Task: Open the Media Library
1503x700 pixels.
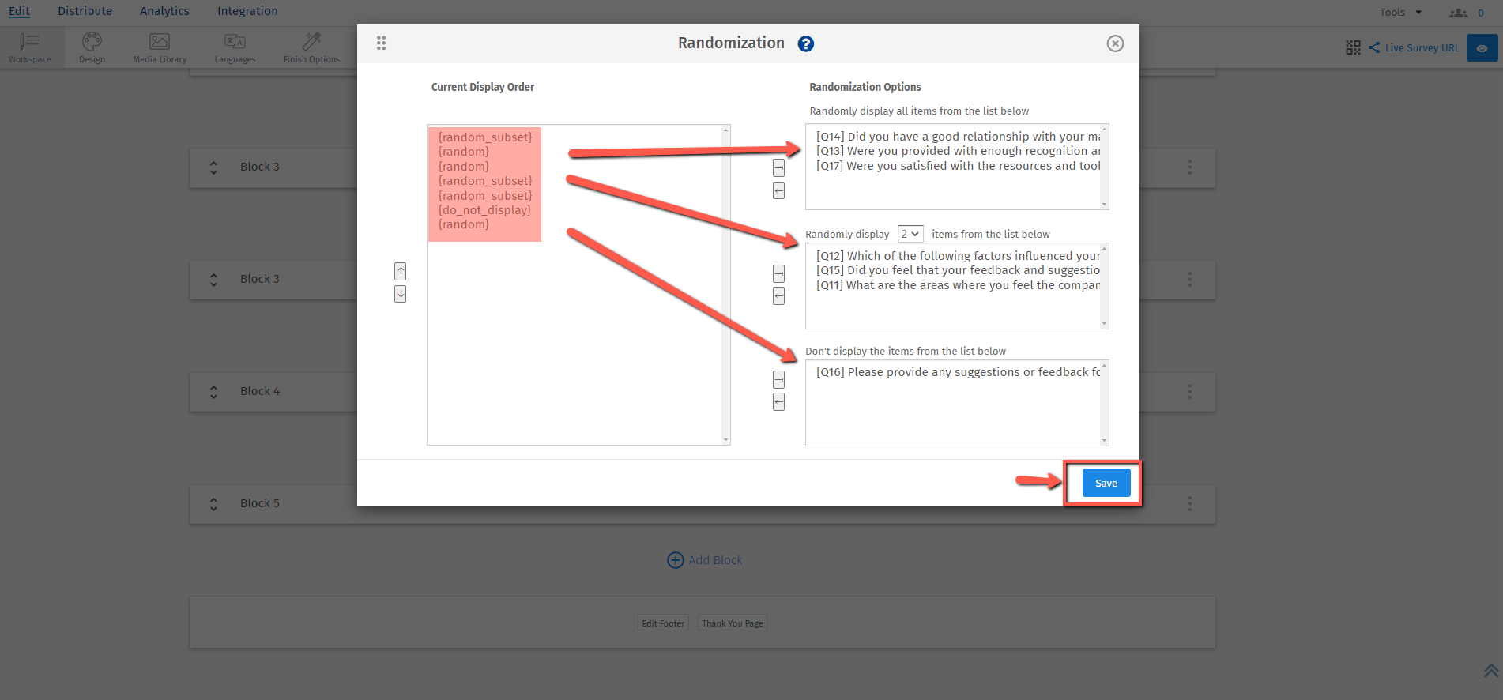Action: click(x=160, y=47)
